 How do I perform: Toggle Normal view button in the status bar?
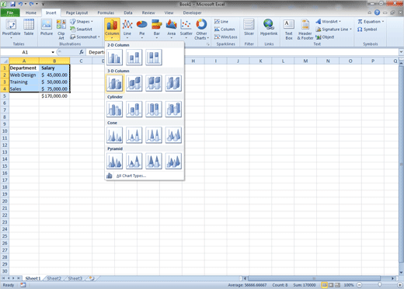coord(324,285)
